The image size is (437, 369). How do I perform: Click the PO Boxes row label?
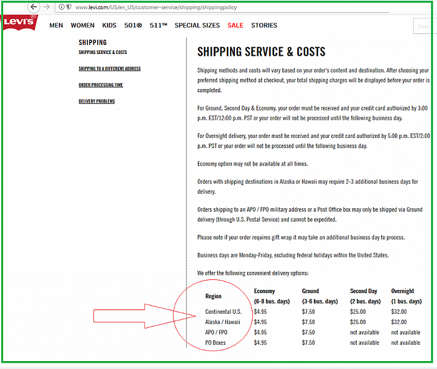click(215, 343)
